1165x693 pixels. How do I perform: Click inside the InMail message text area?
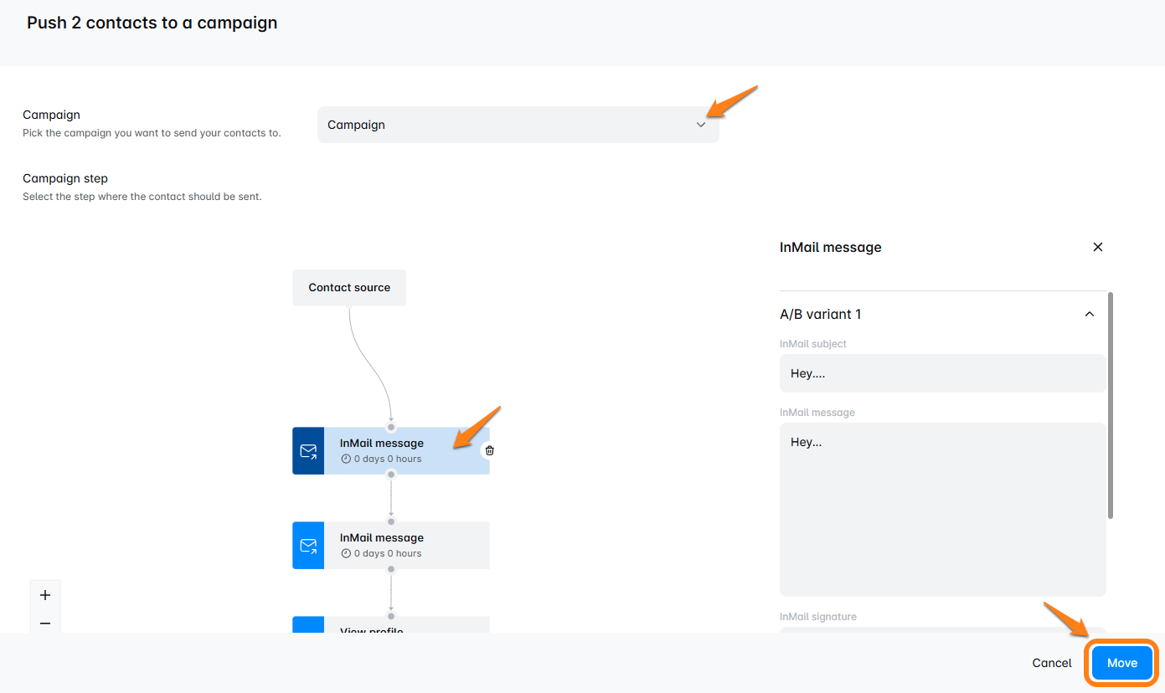(x=942, y=509)
